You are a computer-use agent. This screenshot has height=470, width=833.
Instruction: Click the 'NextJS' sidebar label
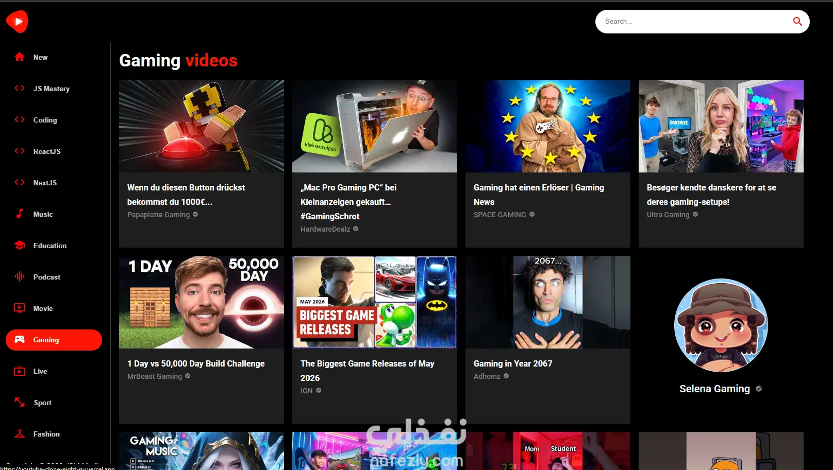pyautogui.click(x=45, y=183)
